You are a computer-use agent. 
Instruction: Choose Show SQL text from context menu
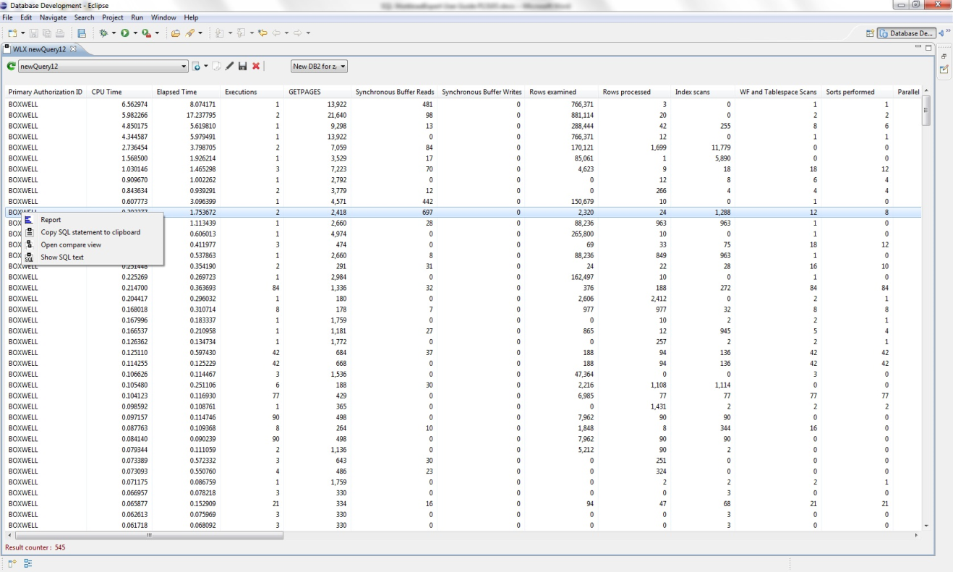pyautogui.click(x=62, y=257)
